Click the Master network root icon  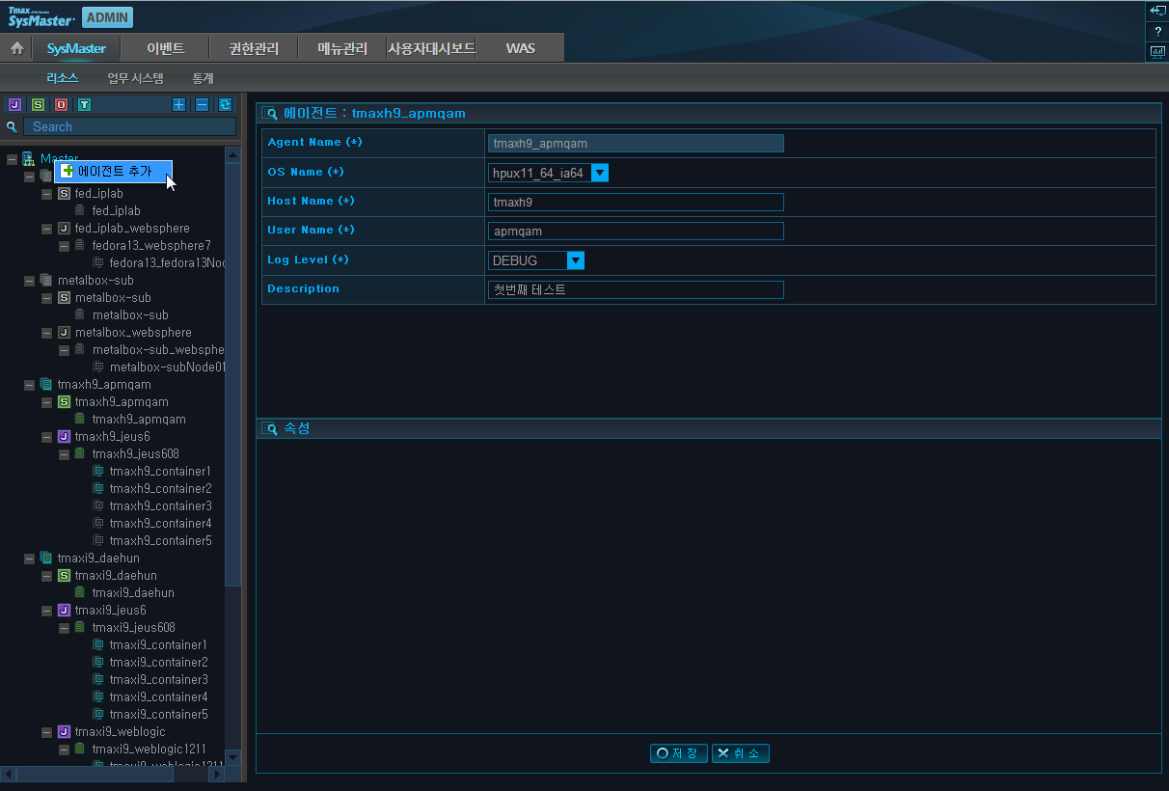click(x=29, y=158)
